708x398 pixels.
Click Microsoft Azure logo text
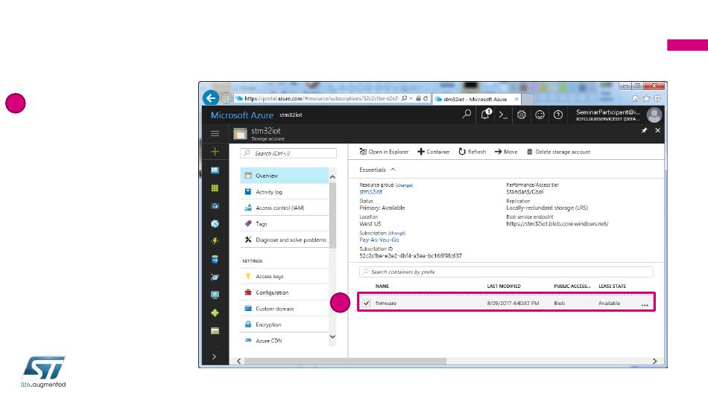(241, 115)
